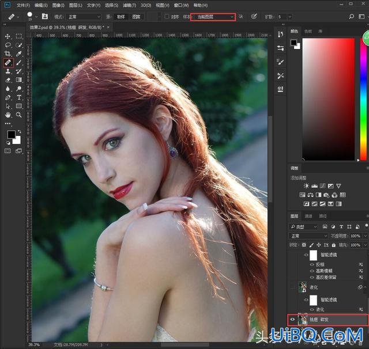
Task: Enable the 对齐 (Aligned) checkbox
Action: 167,16
